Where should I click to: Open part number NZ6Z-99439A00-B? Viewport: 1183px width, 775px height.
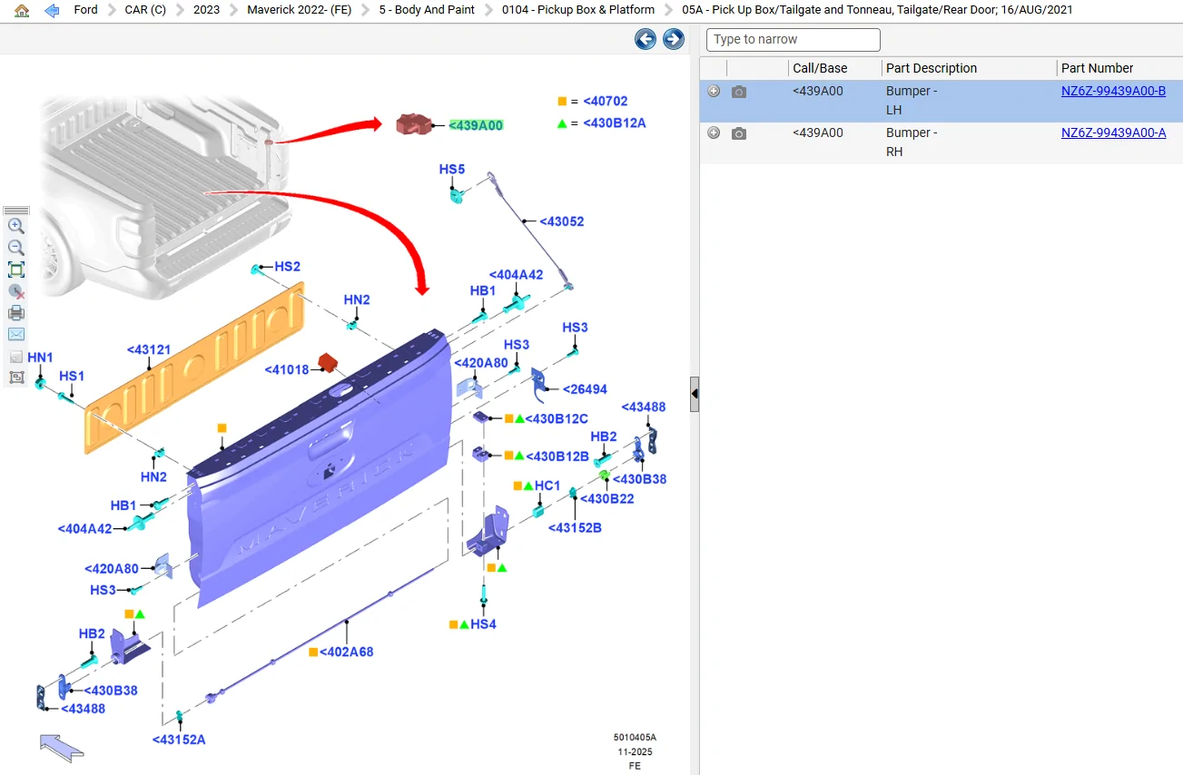coord(1113,91)
